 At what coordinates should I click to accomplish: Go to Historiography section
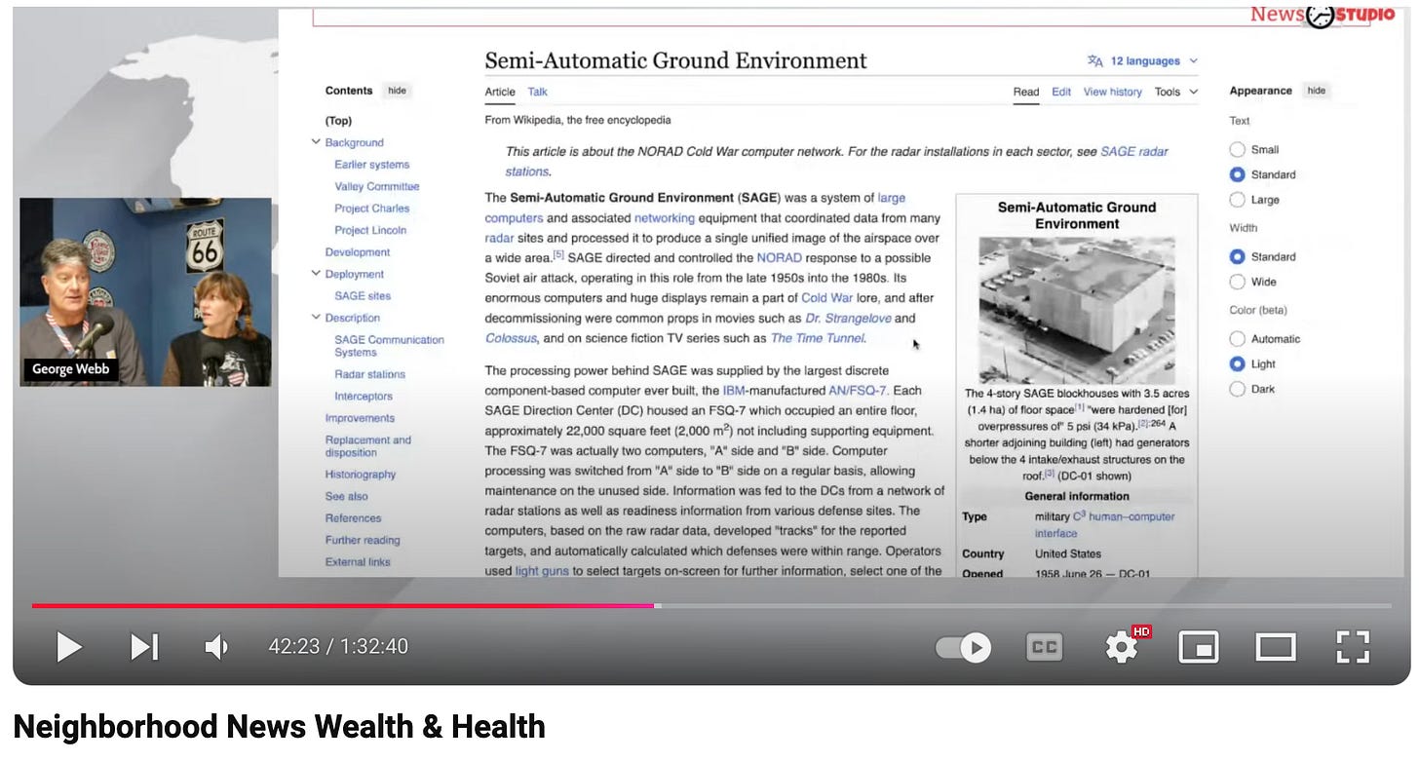pyautogui.click(x=361, y=475)
